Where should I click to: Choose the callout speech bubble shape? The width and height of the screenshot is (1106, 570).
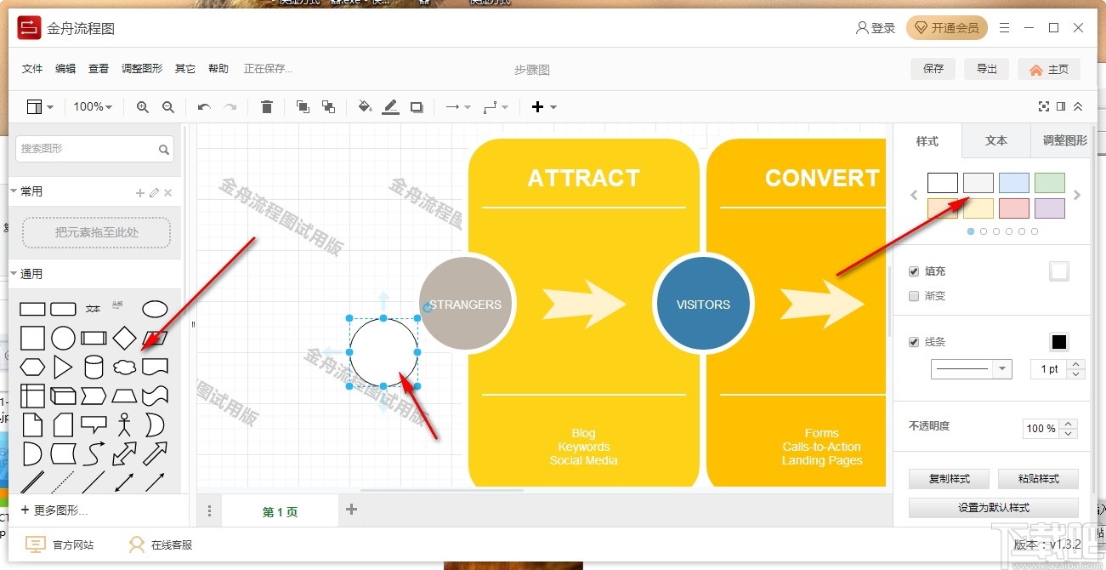94,424
